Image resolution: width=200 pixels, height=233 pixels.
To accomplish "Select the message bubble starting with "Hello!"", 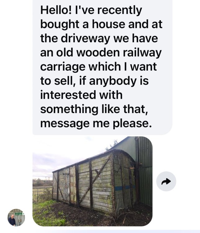I will (x=102, y=67).
